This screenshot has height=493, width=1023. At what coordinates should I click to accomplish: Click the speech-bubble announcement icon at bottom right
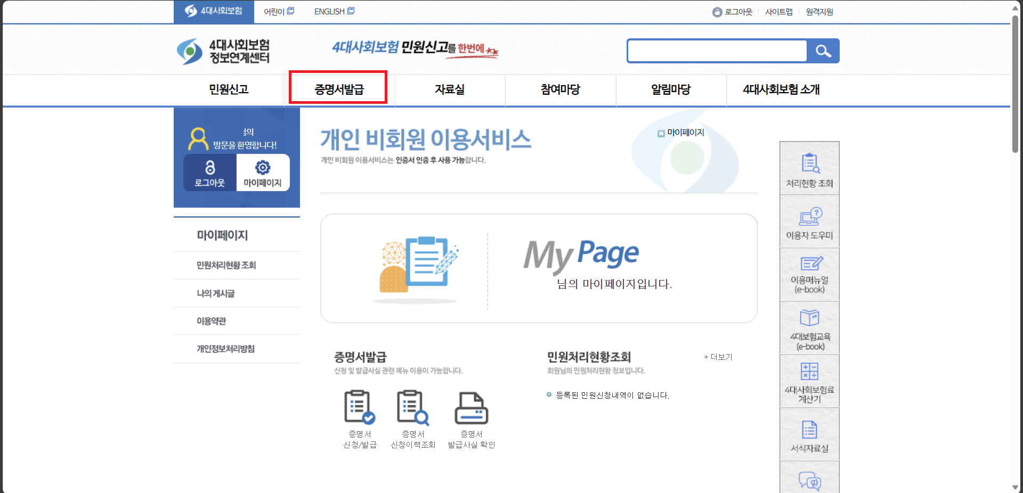tap(809, 481)
